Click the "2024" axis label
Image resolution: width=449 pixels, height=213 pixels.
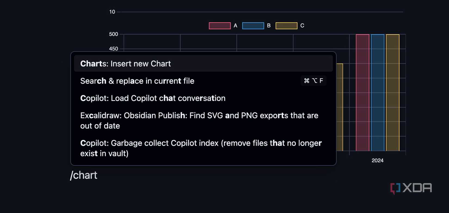pyautogui.click(x=377, y=160)
